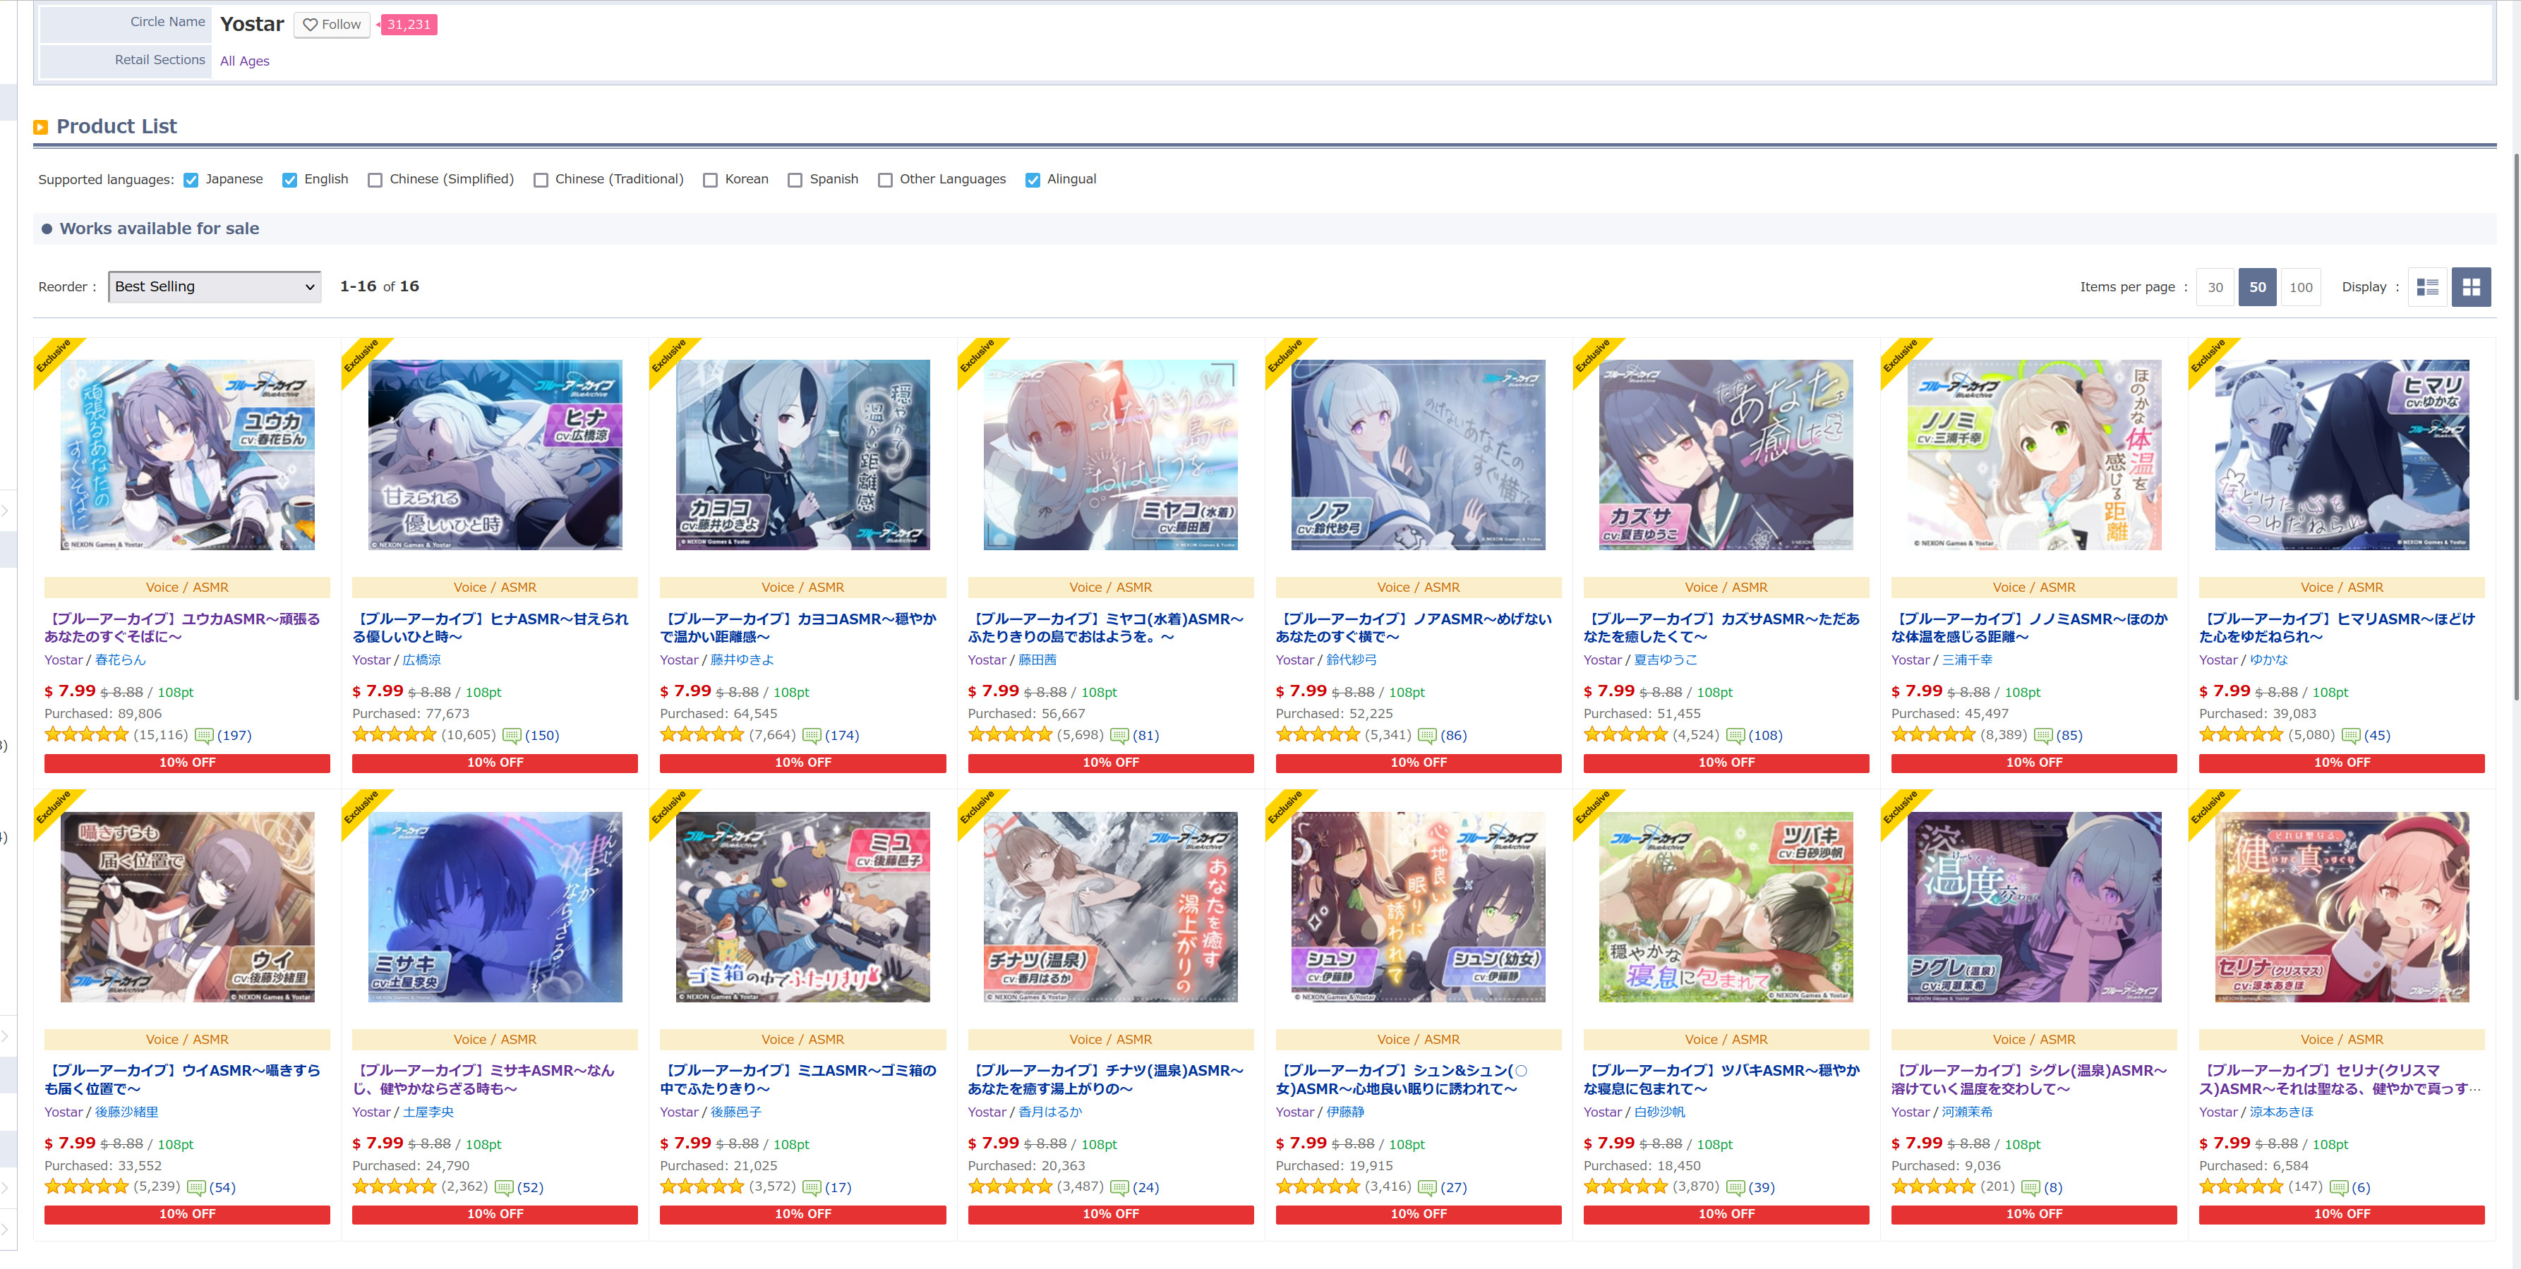The width and height of the screenshot is (2521, 1269).
Task: Open the All Ages retail section link
Action: pyautogui.click(x=245, y=61)
